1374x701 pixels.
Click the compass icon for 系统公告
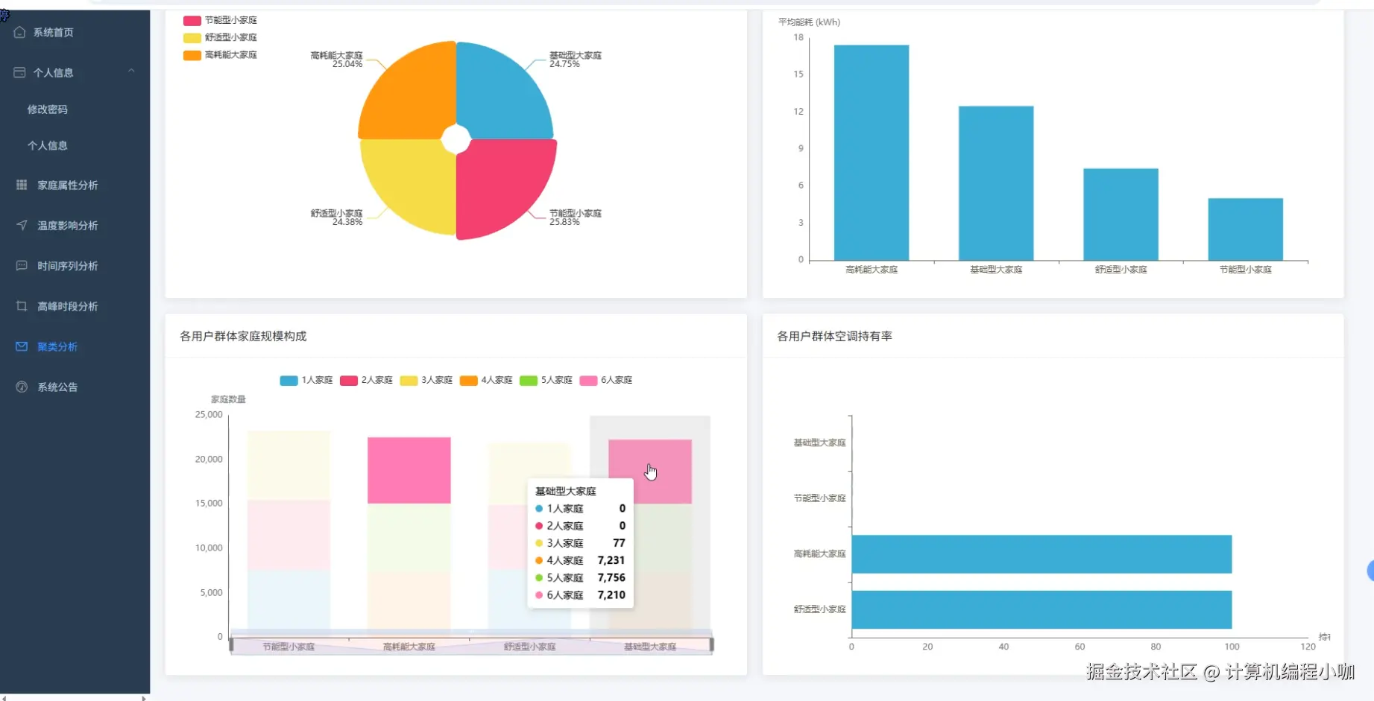click(x=22, y=387)
